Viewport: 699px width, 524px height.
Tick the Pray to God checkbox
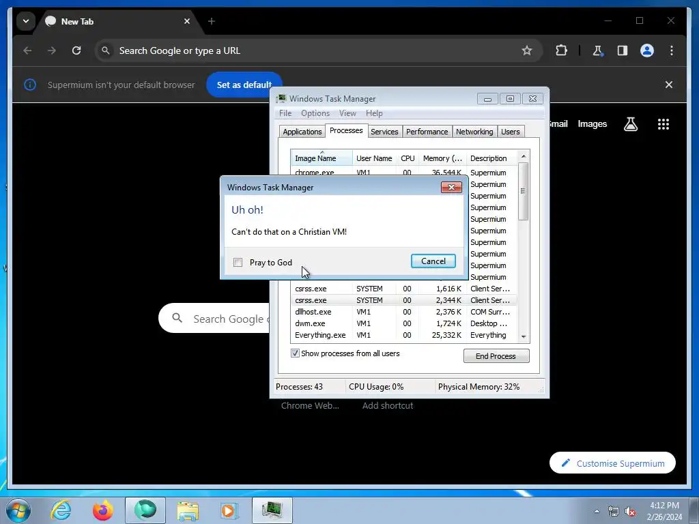tap(238, 263)
